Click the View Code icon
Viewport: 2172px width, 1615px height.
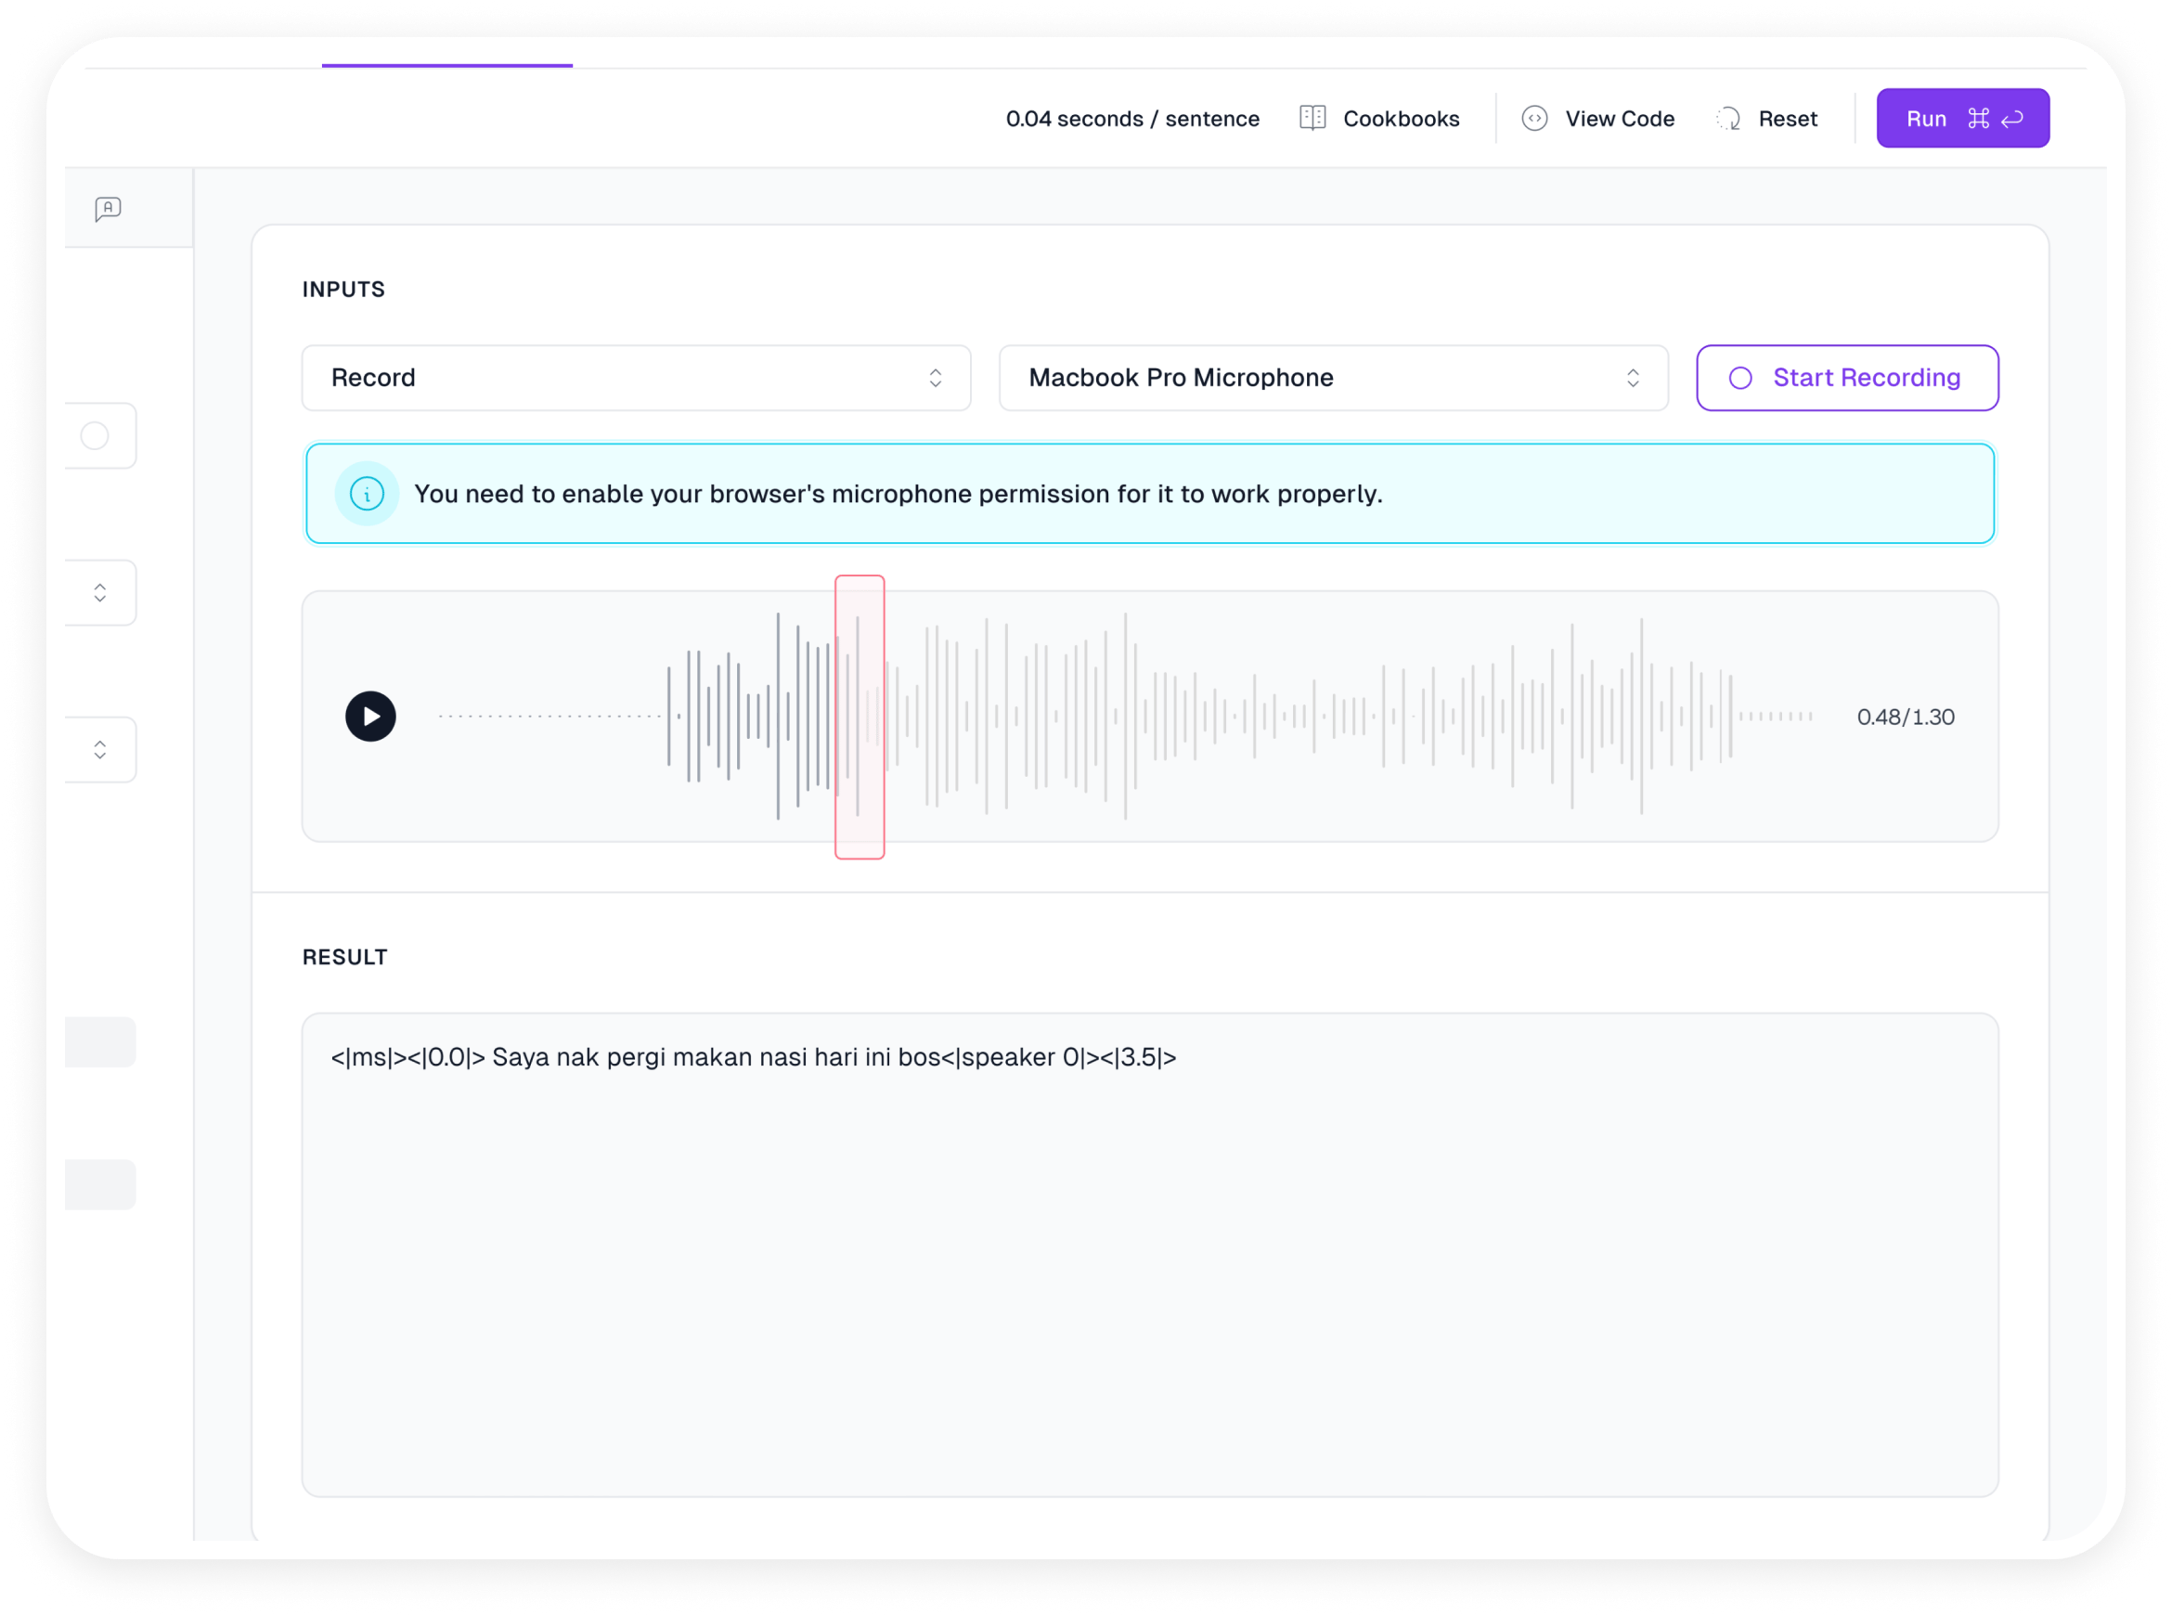click(x=1533, y=118)
